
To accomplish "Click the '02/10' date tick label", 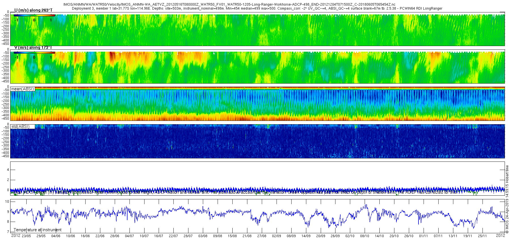I will (x=350, y=236).
